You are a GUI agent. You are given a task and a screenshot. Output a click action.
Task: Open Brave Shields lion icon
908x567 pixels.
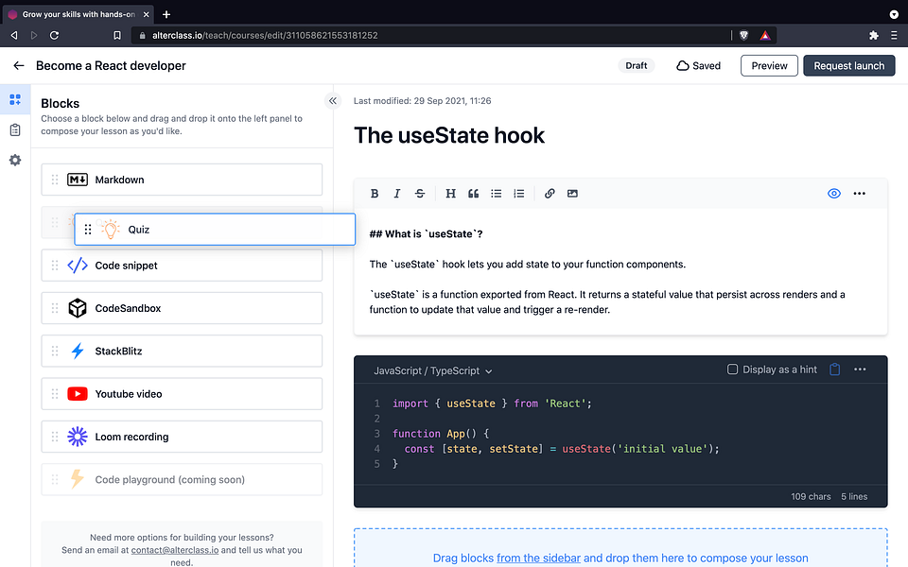coord(744,35)
